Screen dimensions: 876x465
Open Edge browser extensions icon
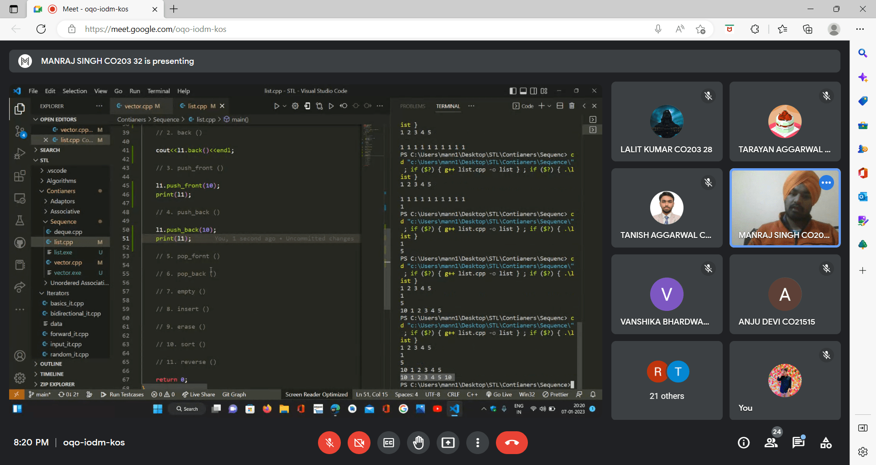[755, 29]
